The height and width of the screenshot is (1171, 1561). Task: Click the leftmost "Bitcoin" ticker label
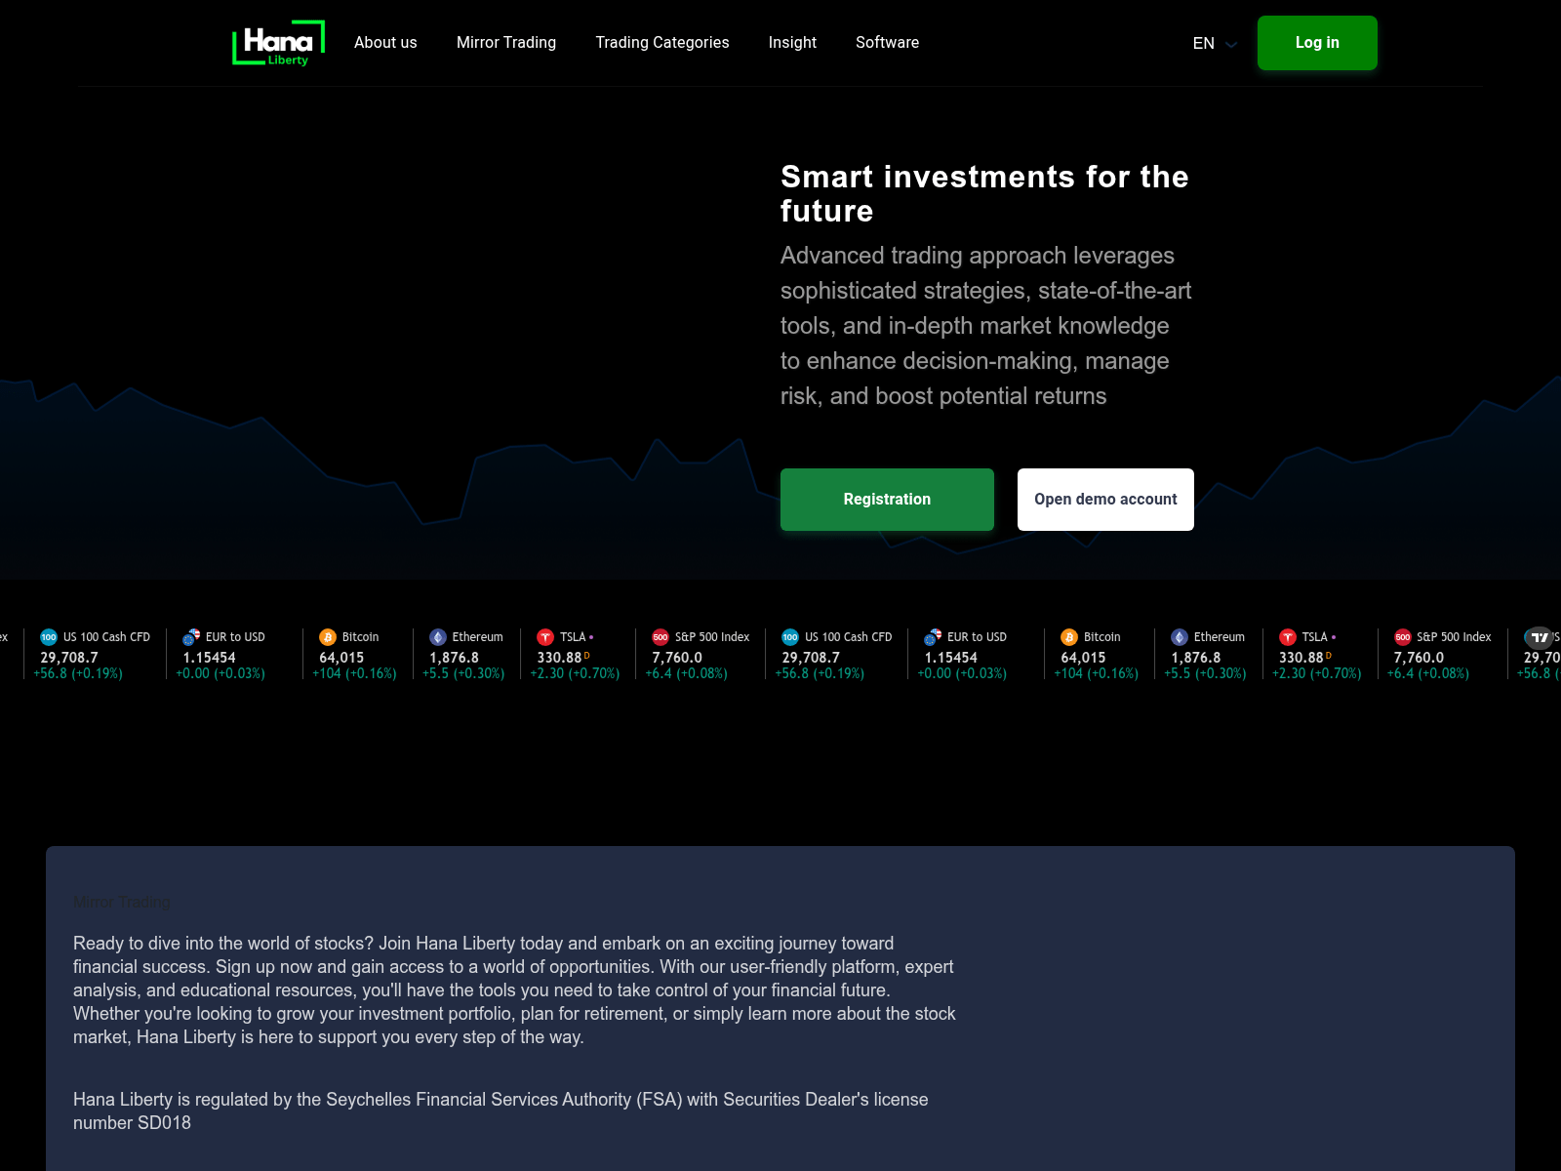pos(360,637)
